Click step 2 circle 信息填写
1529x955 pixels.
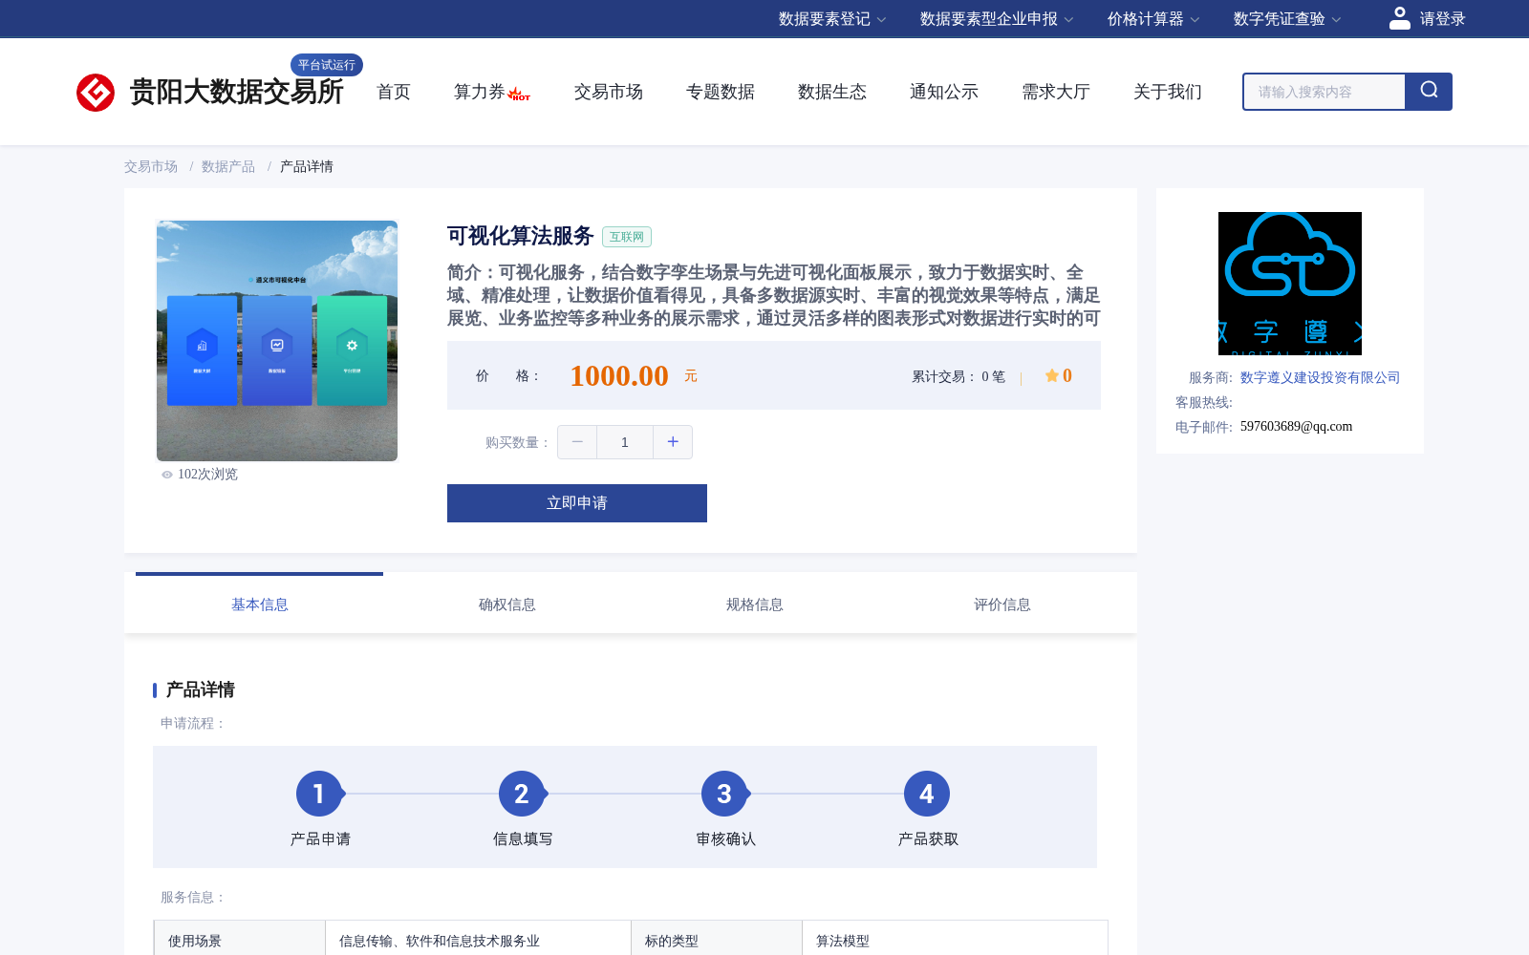click(x=522, y=794)
